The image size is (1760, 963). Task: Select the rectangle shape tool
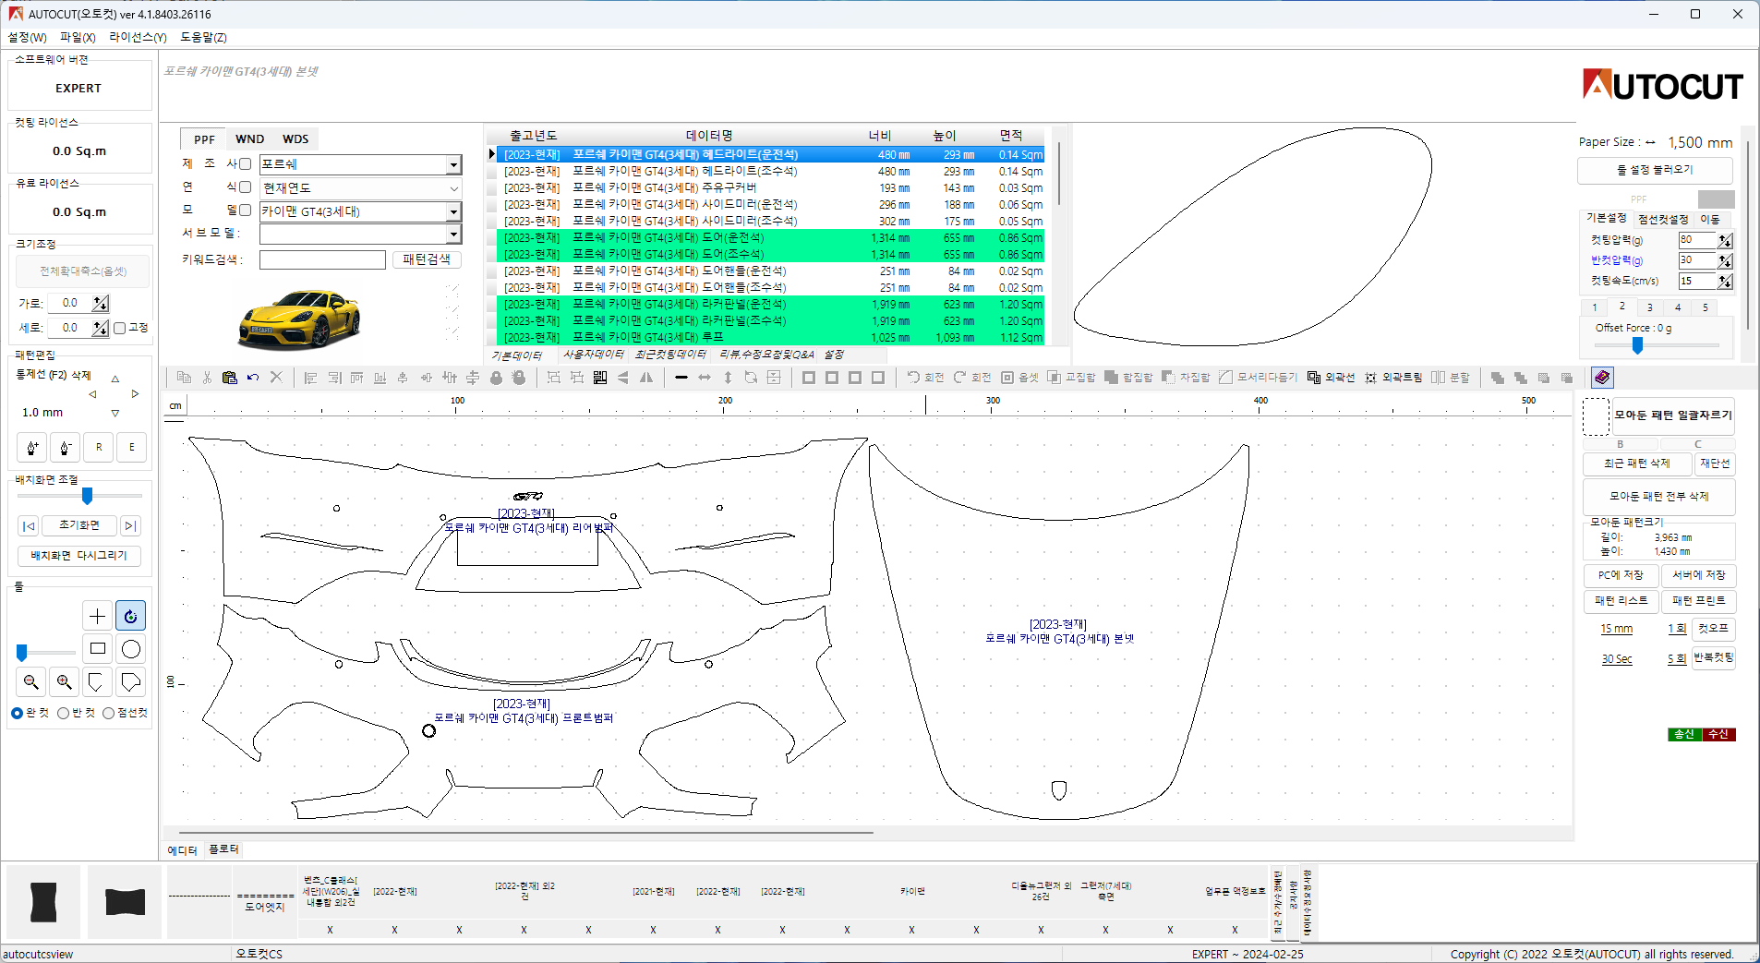(x=97, y=649)
